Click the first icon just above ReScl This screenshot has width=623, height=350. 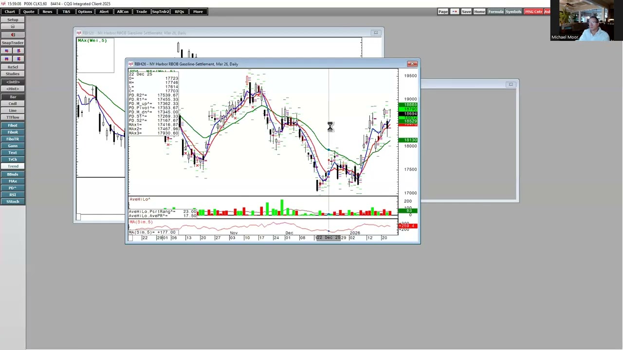[x=6, y=59]
